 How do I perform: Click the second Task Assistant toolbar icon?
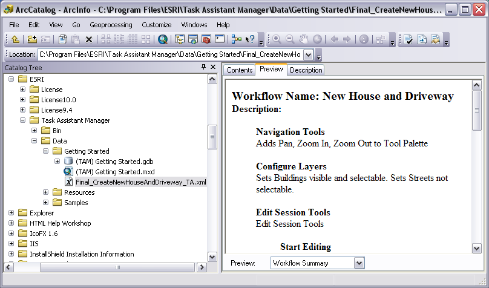click(x=422, y=39)
